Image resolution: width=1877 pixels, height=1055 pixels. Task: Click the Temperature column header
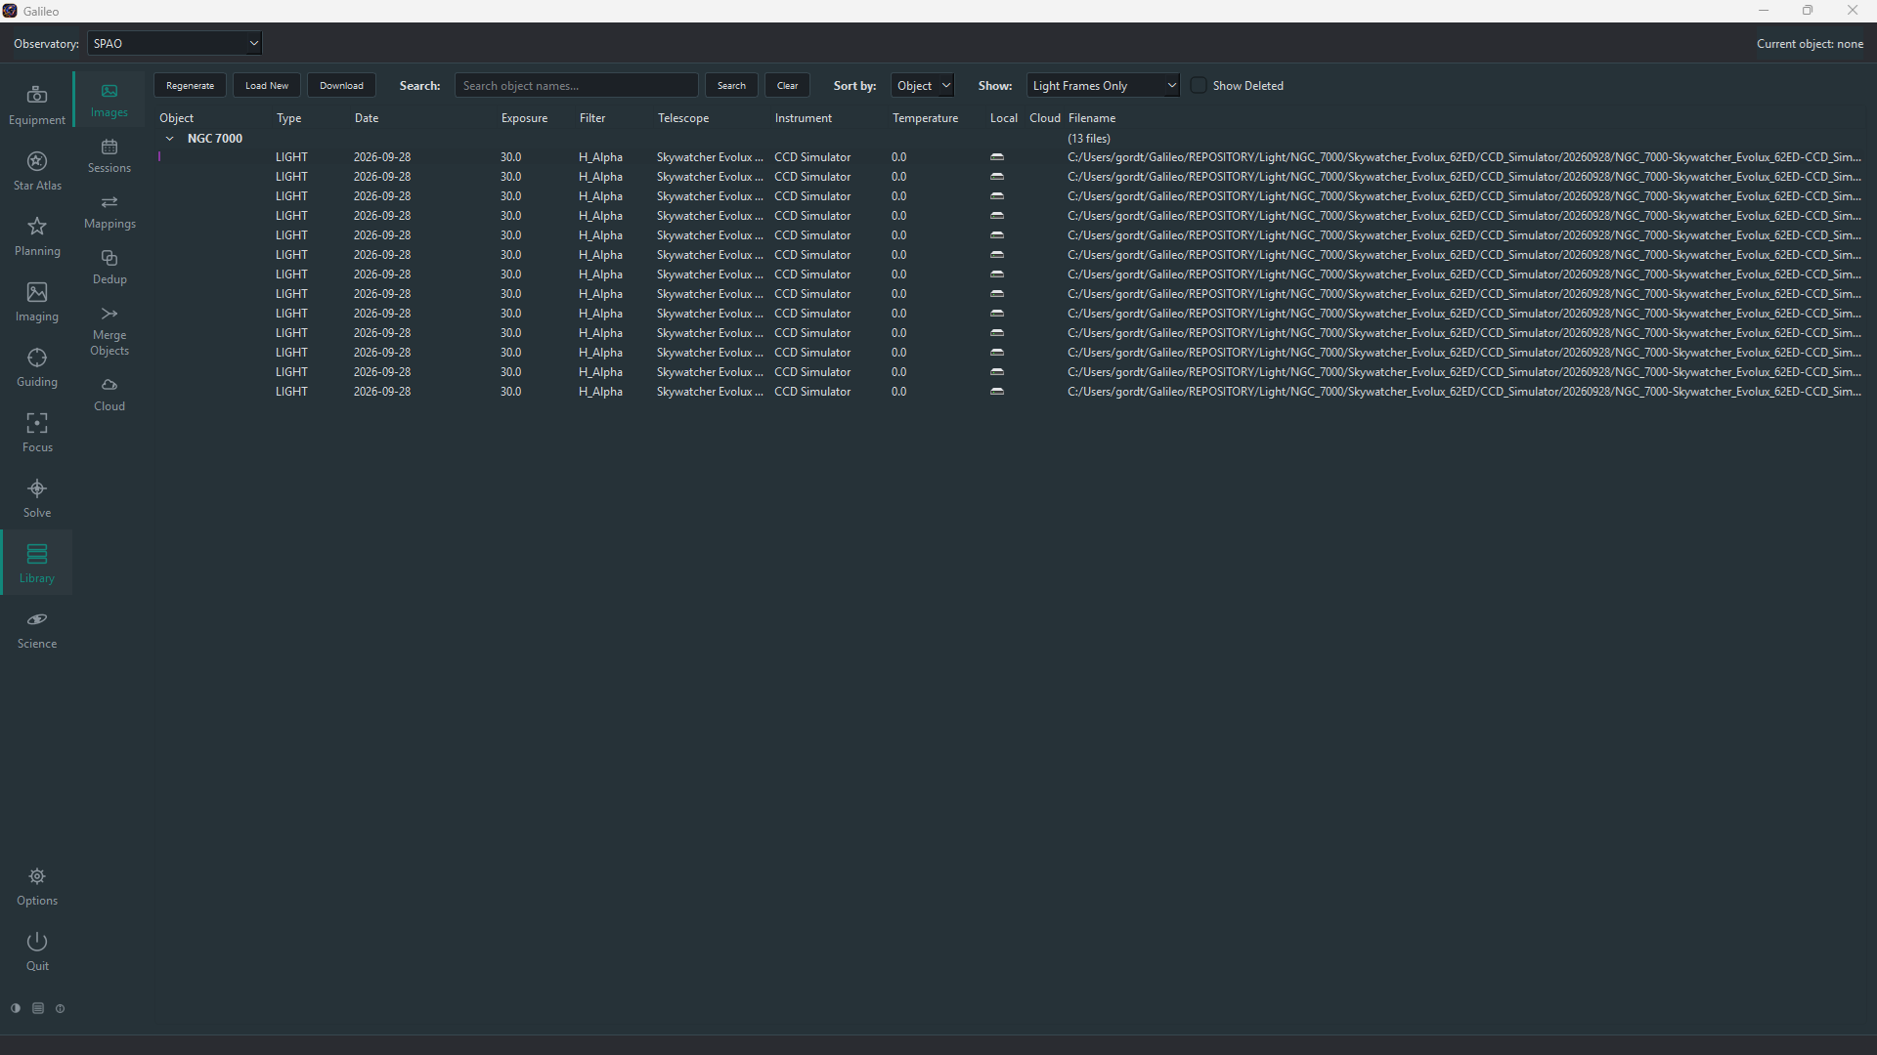click(x=925, y=118)
